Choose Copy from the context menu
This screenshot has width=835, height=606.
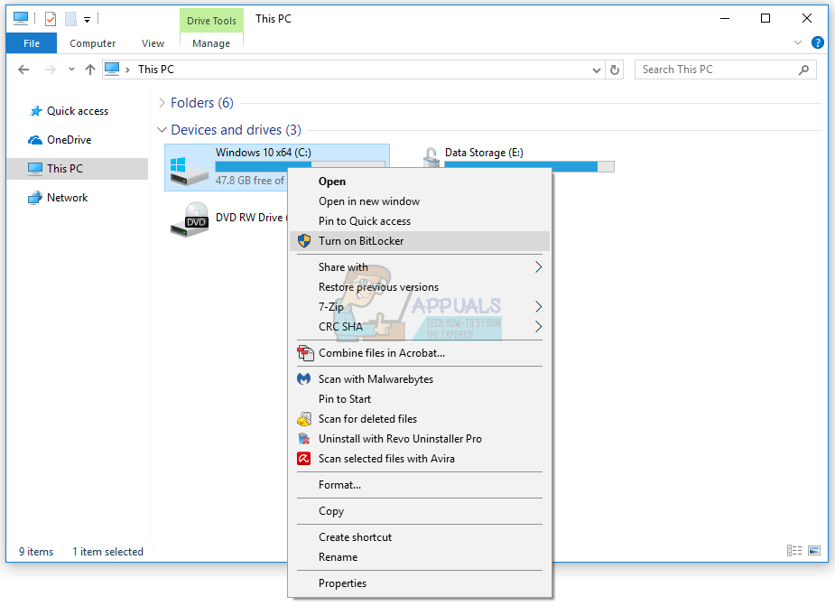coord(420,511)
